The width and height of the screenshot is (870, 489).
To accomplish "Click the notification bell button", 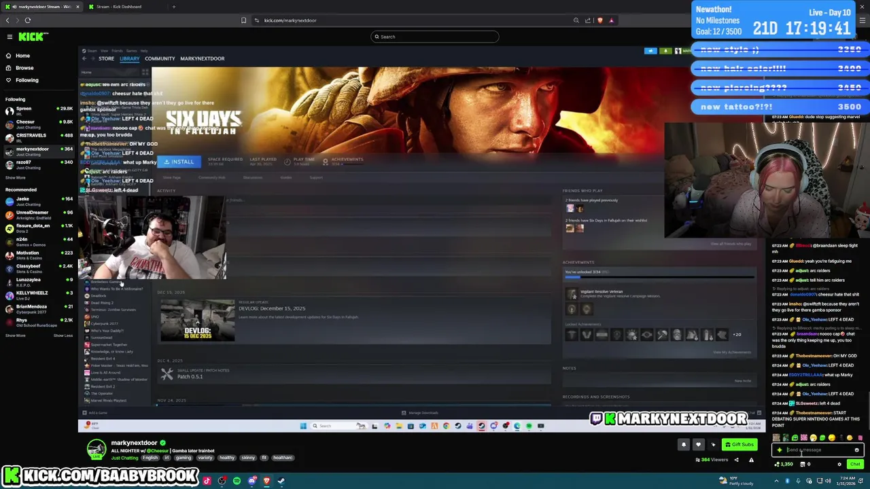I will point(684,445).
